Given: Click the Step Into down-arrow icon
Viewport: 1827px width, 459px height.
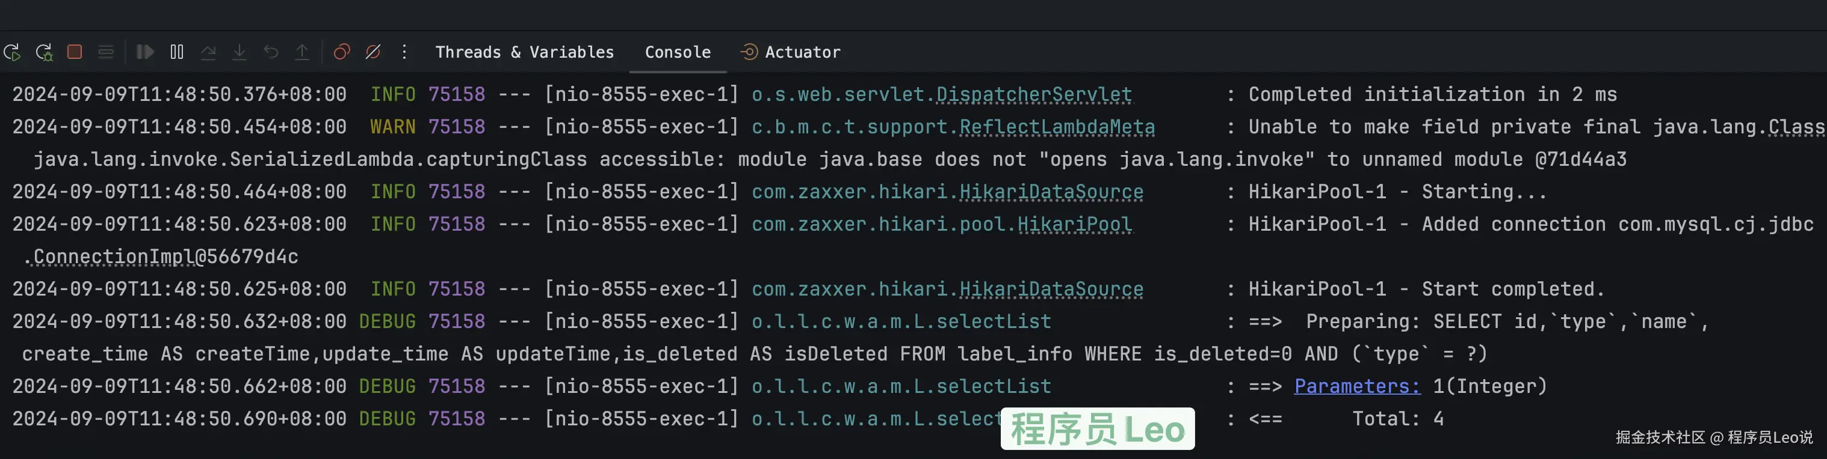Looking at the screenshot, I should 239,52.
